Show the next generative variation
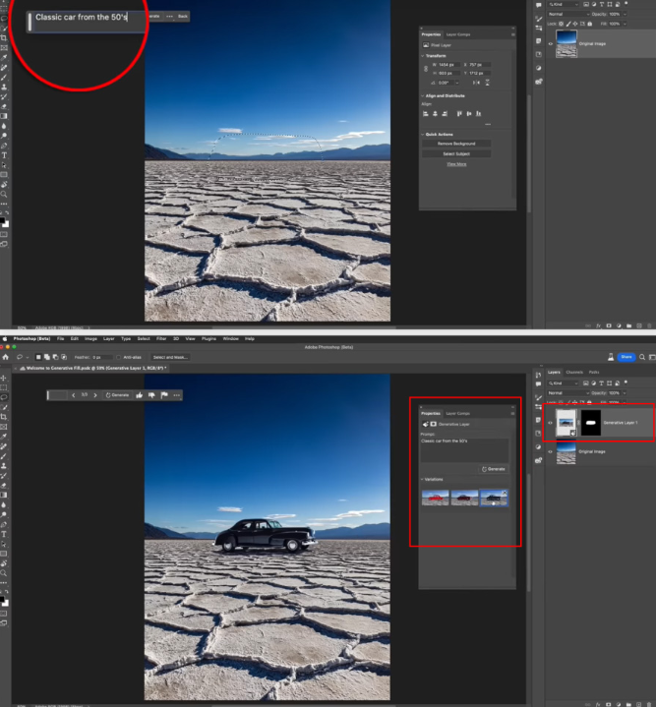 click(x=95, y=395)
